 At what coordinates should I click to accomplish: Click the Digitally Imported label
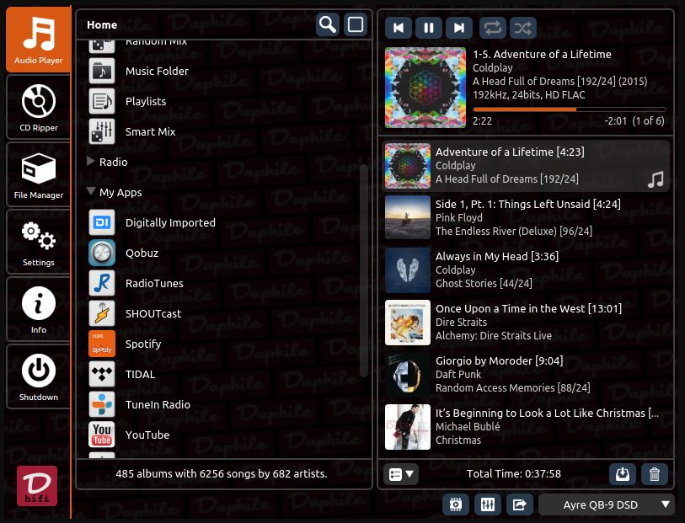pyautogui.click(x=170, y=222)
